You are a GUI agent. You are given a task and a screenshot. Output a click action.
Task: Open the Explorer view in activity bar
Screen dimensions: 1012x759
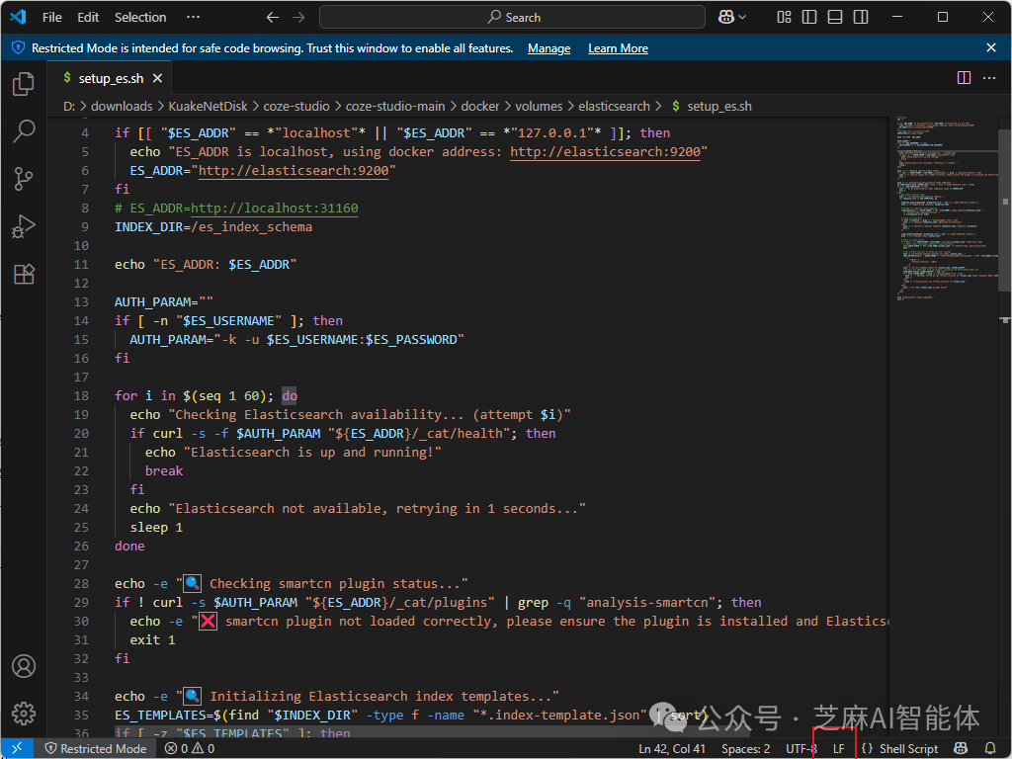24,84
